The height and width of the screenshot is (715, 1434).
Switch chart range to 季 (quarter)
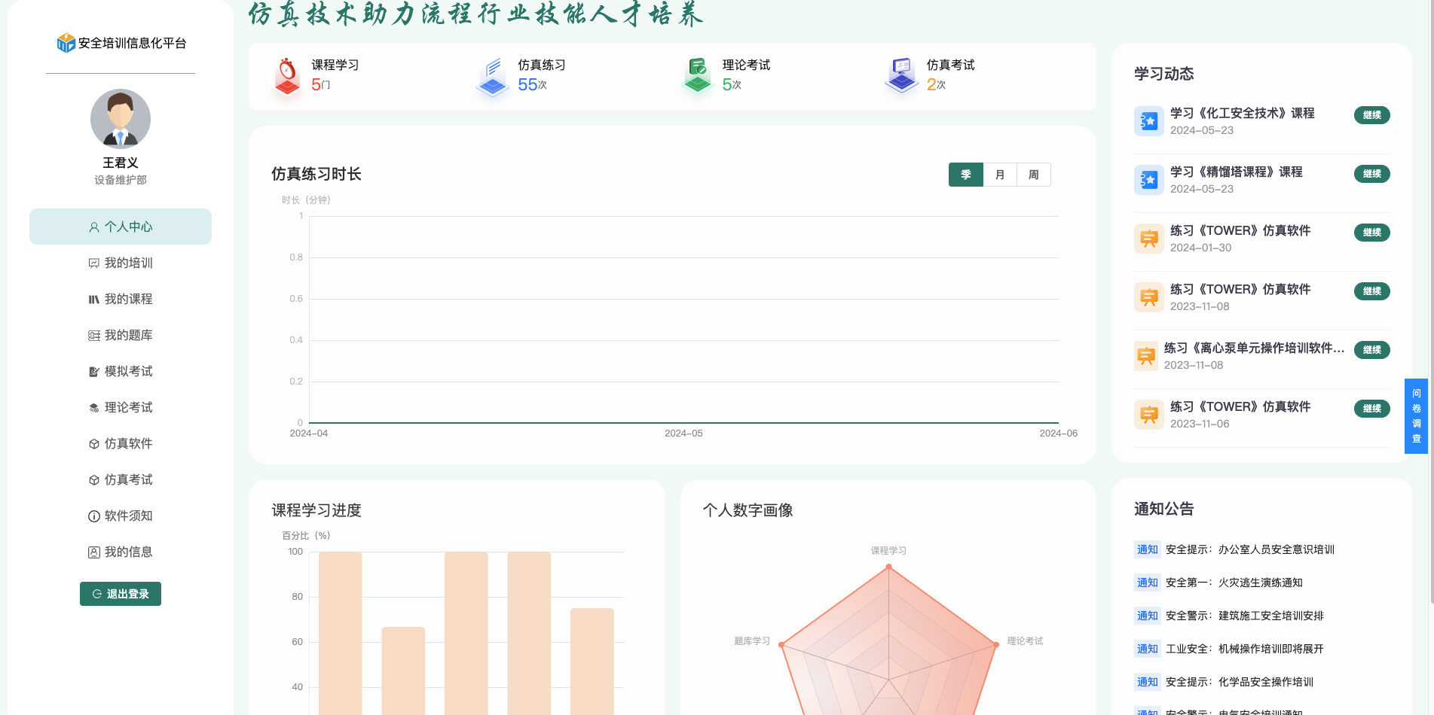[965, 175]
